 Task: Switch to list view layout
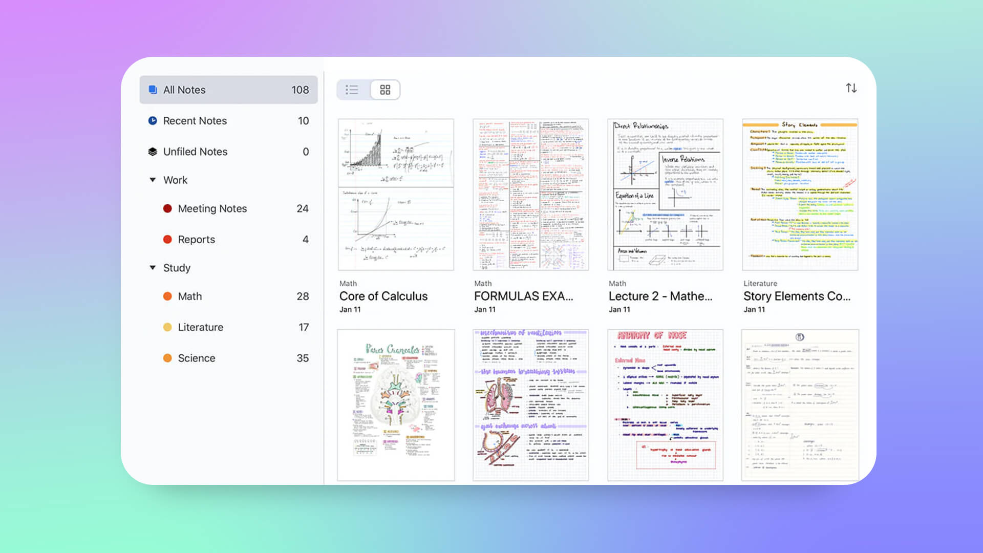(353, 89)
